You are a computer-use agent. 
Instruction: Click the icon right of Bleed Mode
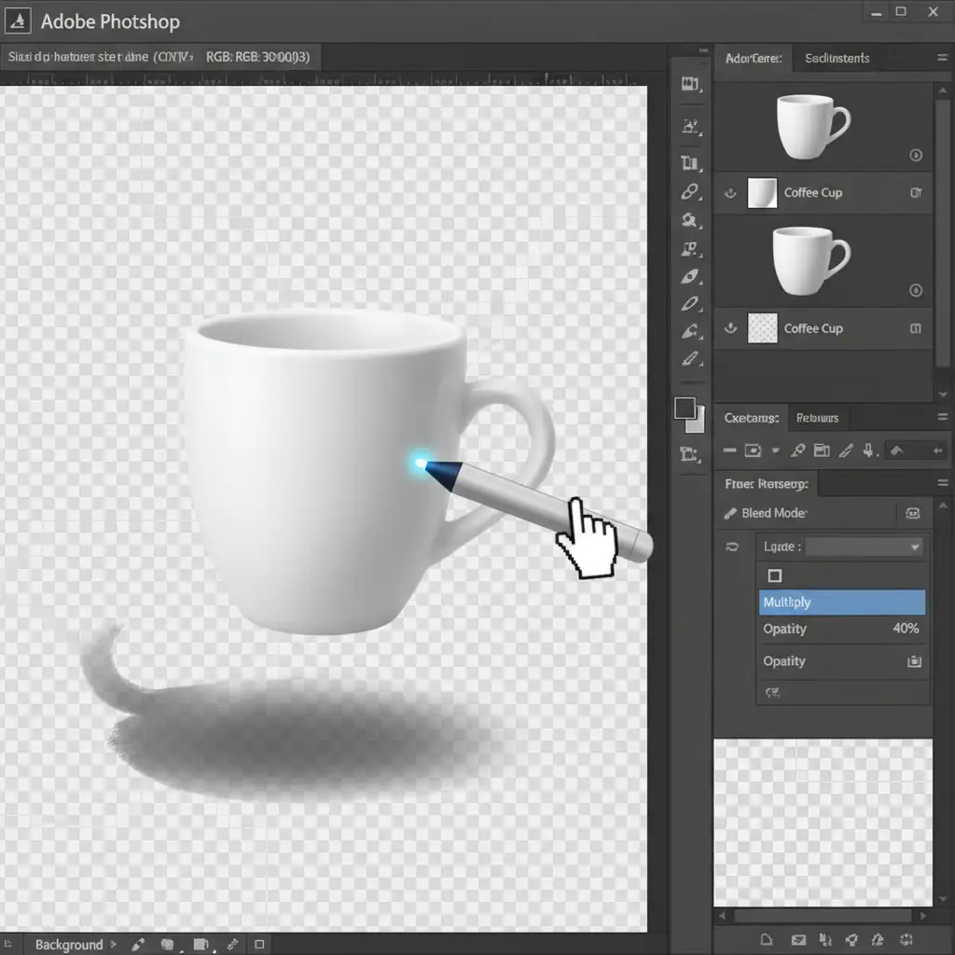point(912,513)
